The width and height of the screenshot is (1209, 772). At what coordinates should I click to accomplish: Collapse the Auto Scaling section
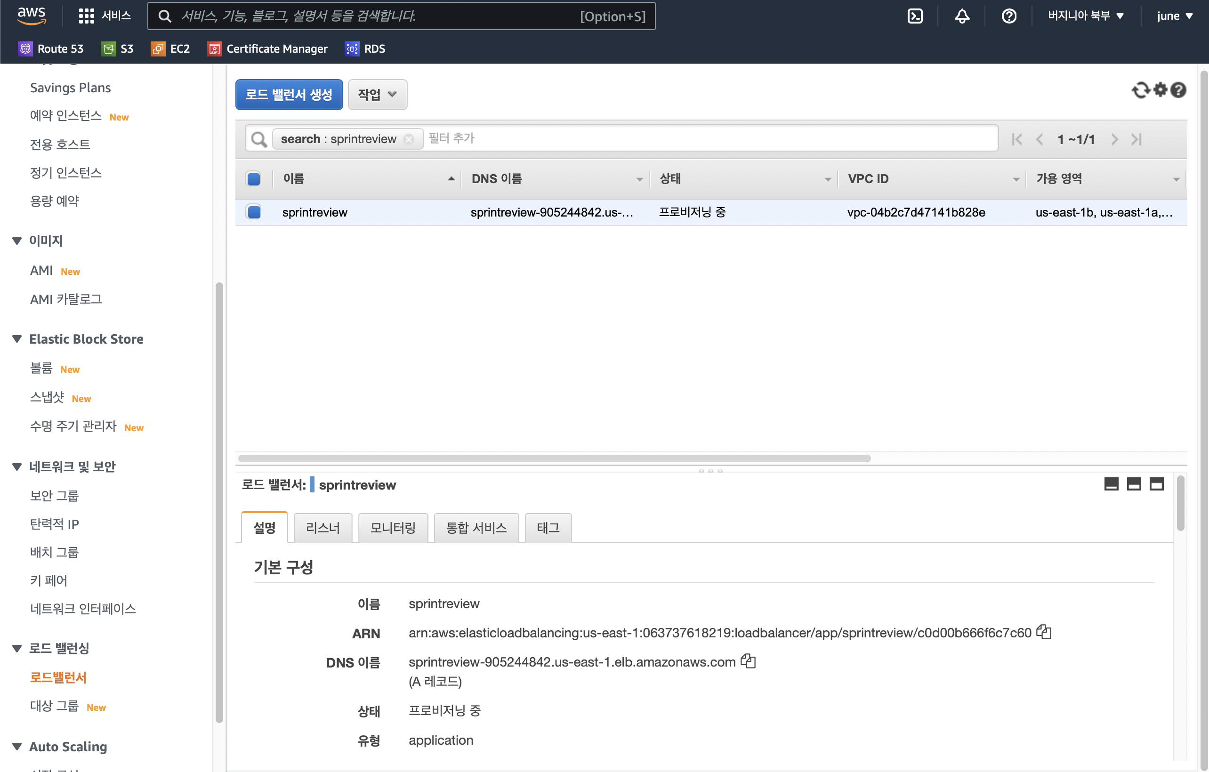(x=17, y=747)
